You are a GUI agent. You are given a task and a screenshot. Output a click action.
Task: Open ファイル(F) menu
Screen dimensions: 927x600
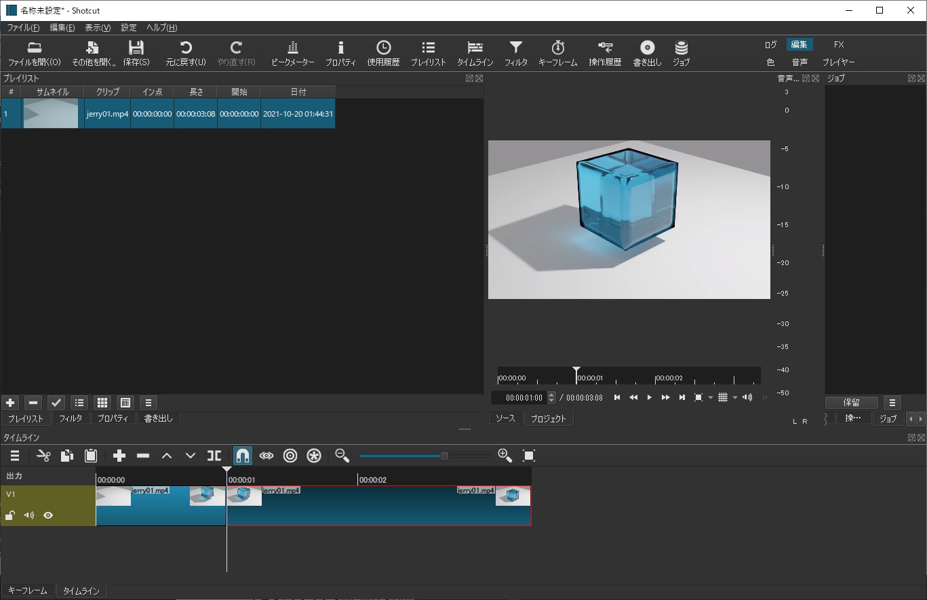click(x=24, y=28)
